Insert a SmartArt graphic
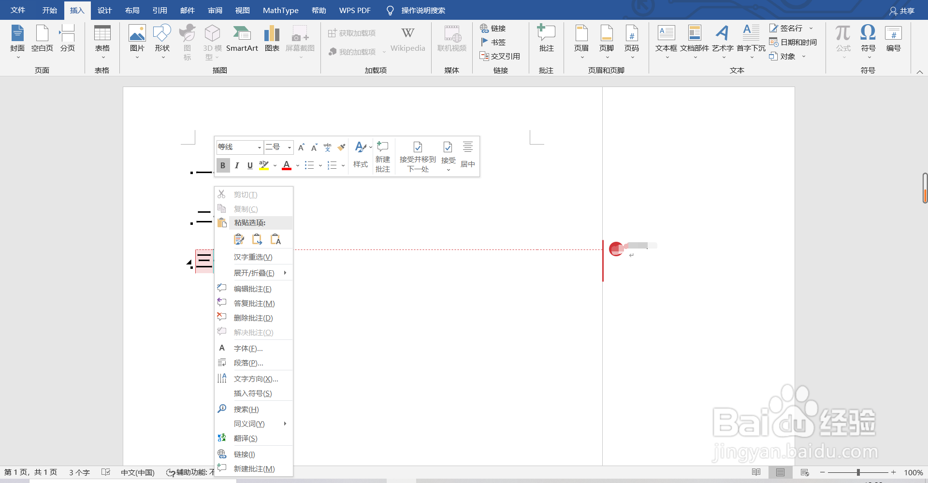 point(242,39)
